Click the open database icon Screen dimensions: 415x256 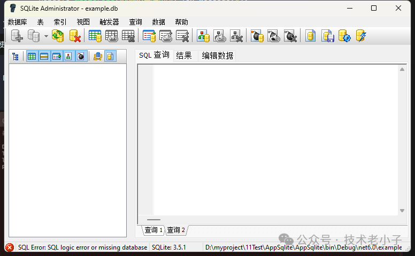34,36
